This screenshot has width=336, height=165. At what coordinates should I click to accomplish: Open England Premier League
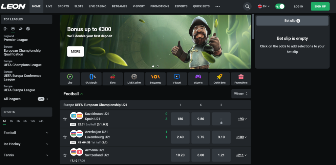click(16, 38)
